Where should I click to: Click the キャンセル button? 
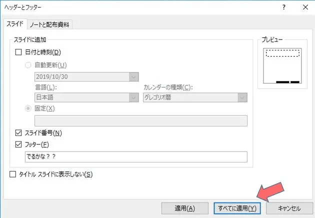tap(289, 208)
